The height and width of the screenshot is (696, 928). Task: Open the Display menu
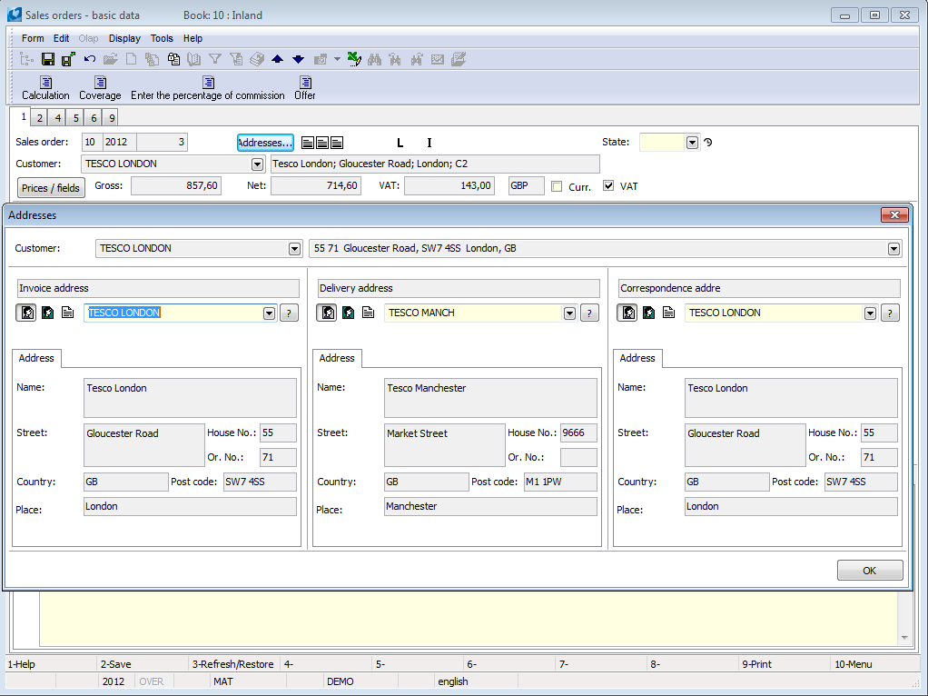coord(124,38)
